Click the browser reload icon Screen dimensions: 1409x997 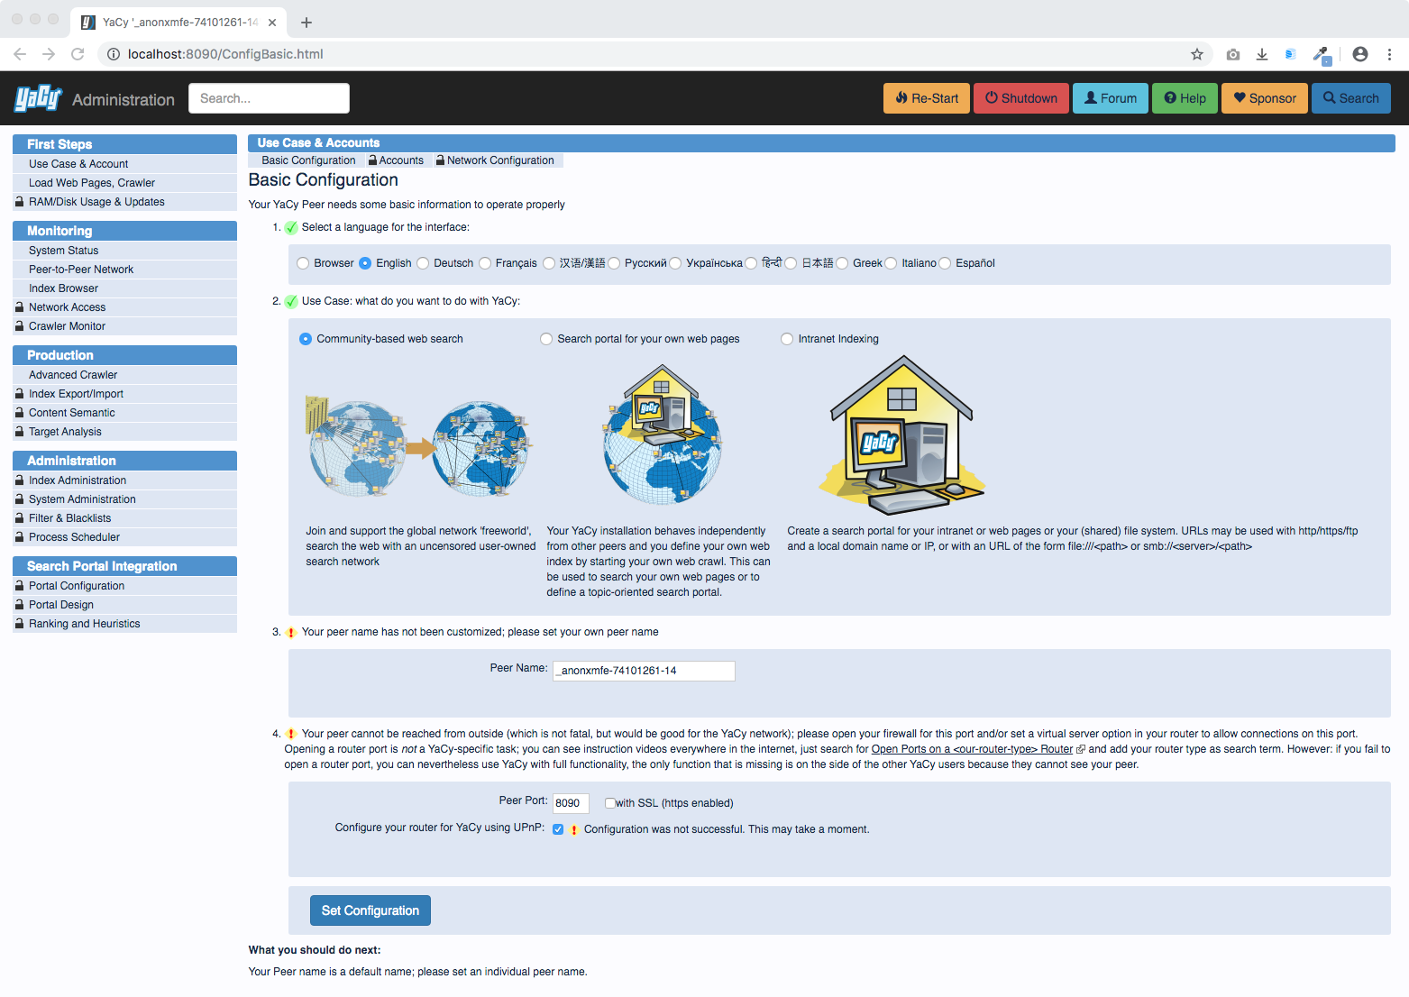click(78, 54)
